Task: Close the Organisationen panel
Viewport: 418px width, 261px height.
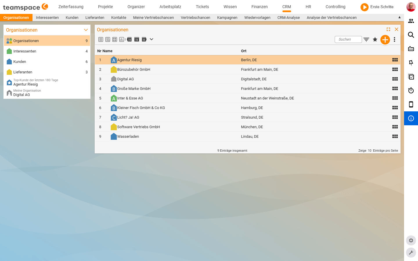Action: click(x=397, y=29)
